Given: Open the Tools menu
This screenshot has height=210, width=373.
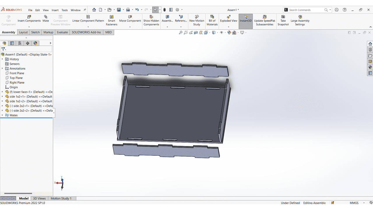Looking at the screenshot, I should pos(65,10).
